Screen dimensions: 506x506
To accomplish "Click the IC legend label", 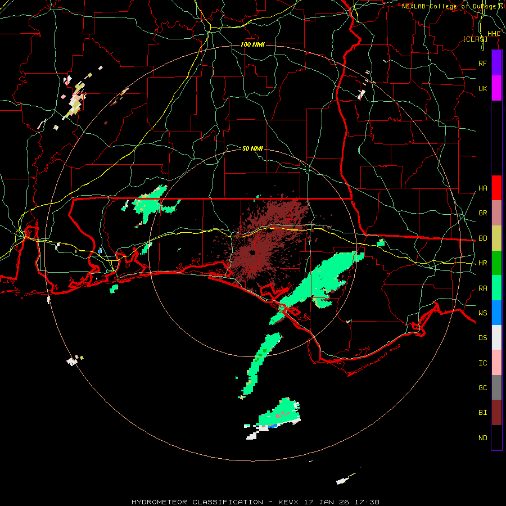I will point(482,363).
